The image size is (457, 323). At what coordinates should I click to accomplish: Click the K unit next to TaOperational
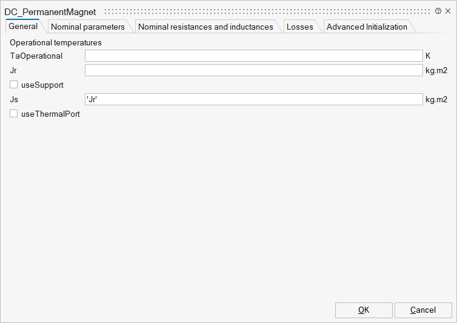428,56
